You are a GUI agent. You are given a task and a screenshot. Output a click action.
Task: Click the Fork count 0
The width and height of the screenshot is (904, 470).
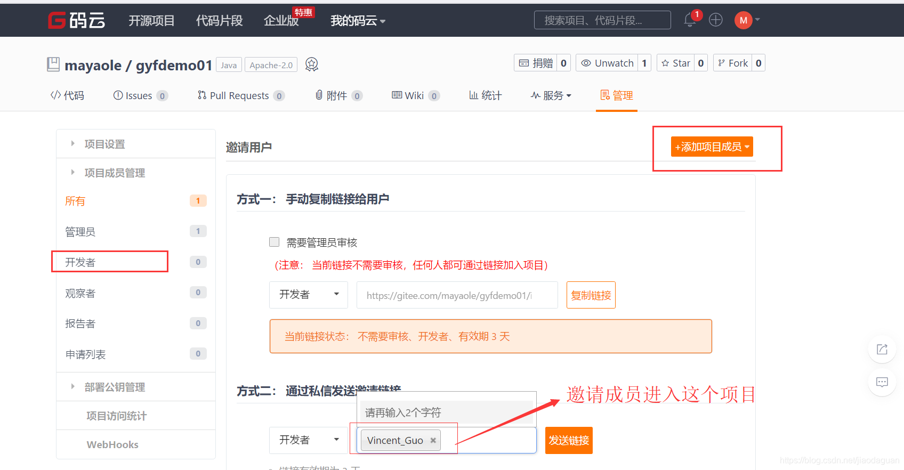pyautogui.click(x=758, y=63)
